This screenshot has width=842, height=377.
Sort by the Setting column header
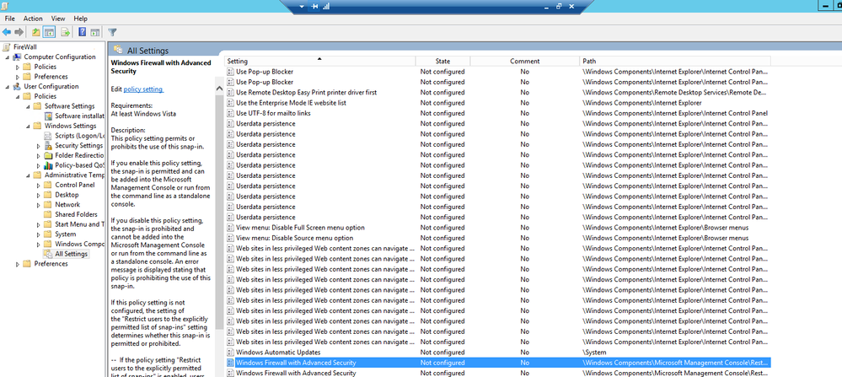(x=319, y=62)
